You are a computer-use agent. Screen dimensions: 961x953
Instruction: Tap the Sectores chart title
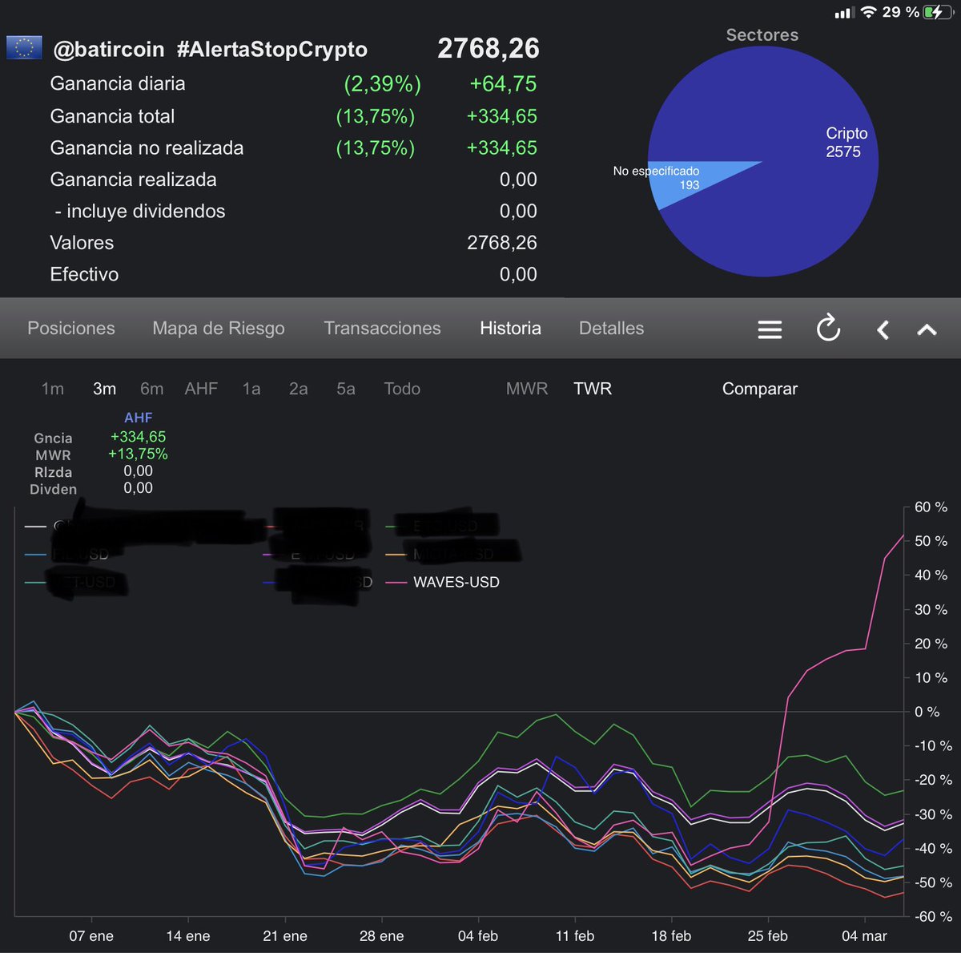click(x=762, y=35)
